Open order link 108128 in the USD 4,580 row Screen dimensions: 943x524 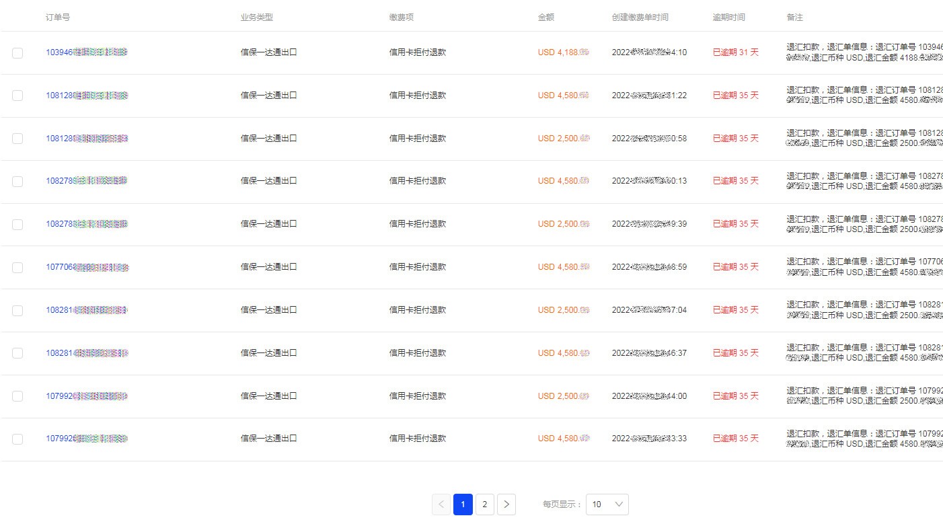click(87, 96)
